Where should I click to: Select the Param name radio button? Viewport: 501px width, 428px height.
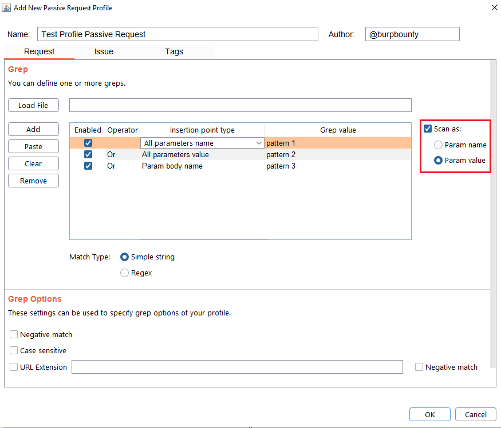pos(439,145)
